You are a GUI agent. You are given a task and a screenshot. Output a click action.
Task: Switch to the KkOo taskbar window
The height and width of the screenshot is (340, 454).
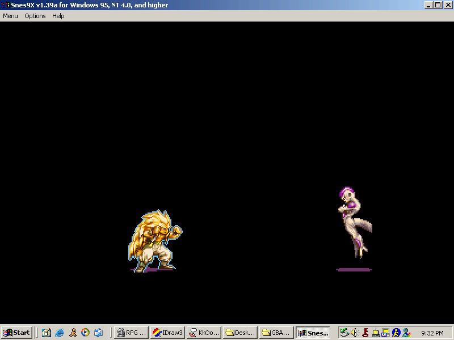[204, 333]
